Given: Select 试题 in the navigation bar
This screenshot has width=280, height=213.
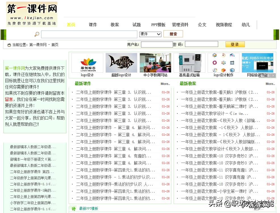Looking at the screenshot, I should 136,25.
